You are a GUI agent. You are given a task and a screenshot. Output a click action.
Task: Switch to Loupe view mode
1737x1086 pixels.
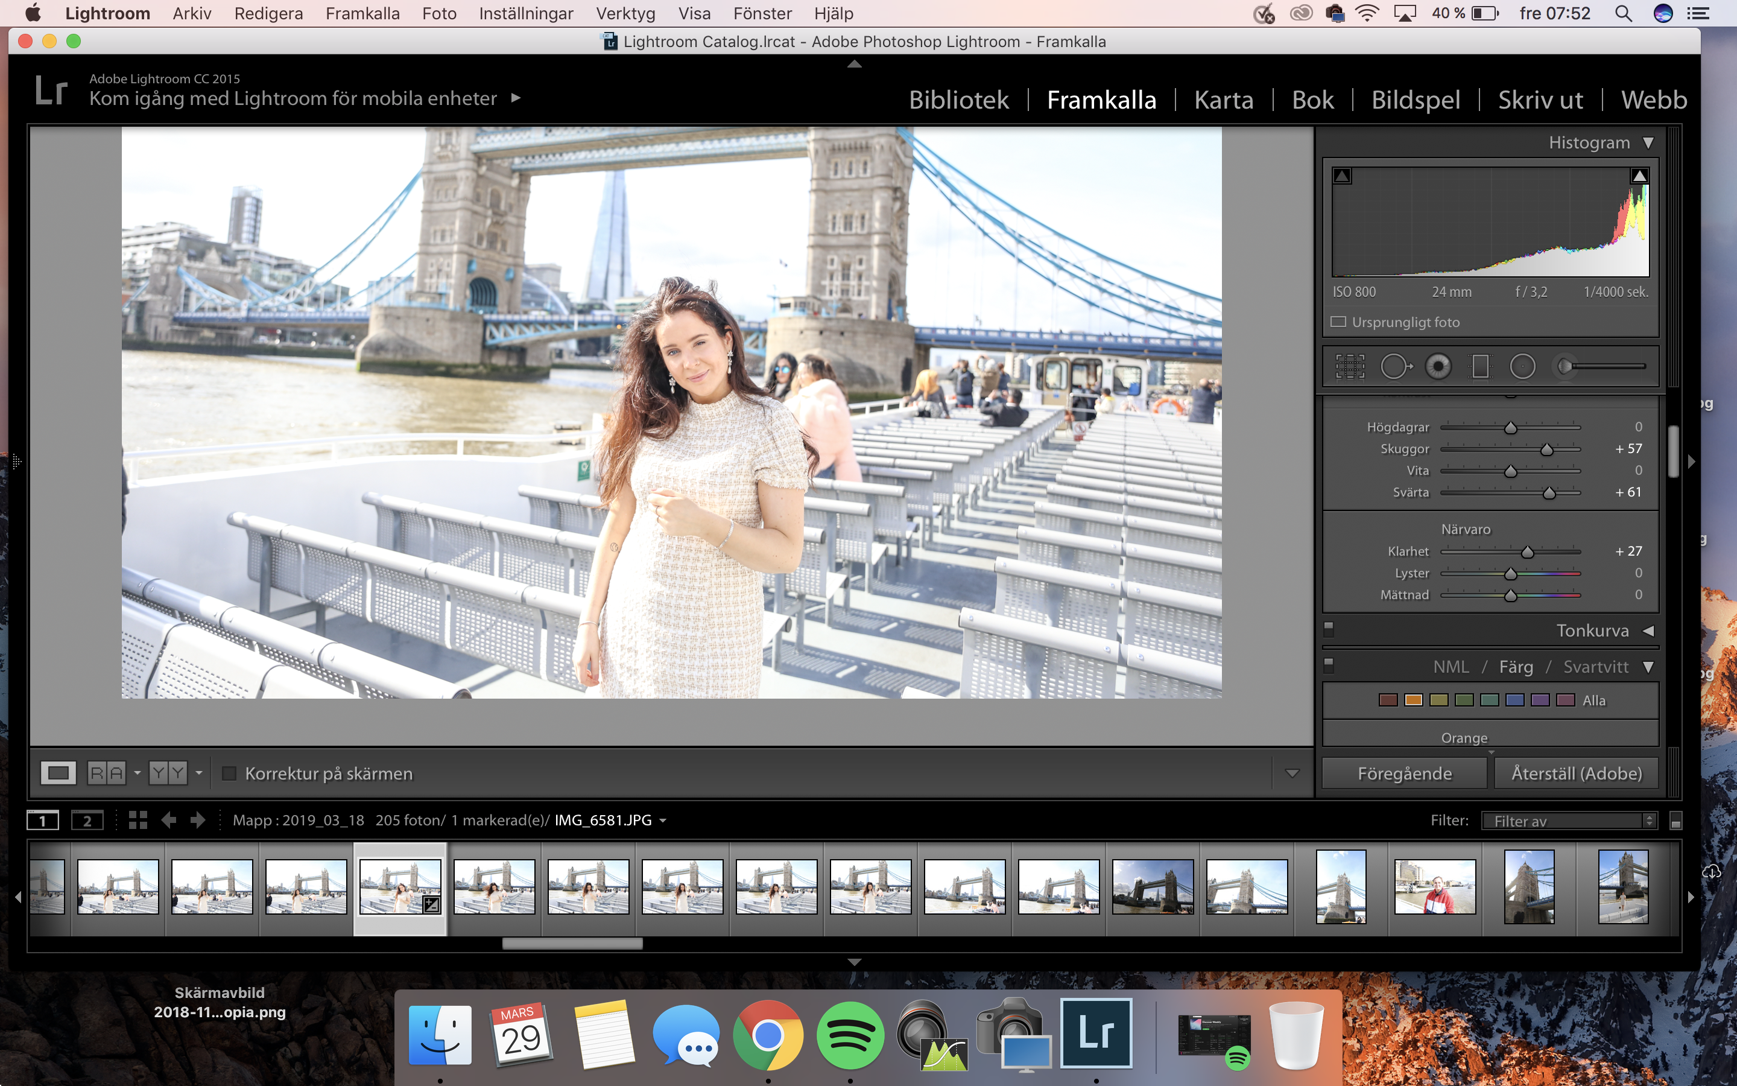coord(57,773)
